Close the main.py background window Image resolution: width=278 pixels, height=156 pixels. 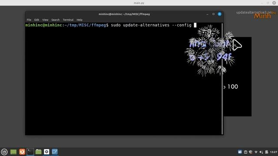coord(274,3)
